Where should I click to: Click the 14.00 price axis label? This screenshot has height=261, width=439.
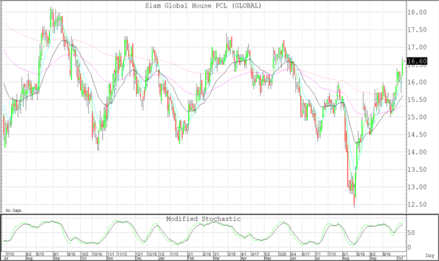click(417, 152)
